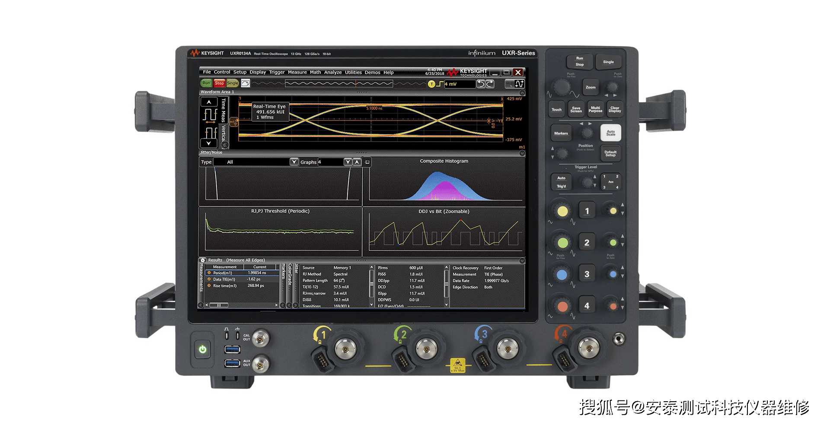Click the m1 ground marker on waveform
This screenshot has width=830, height=425.
point(234,122)
